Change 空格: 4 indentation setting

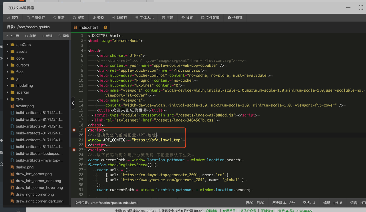[x=309, y=203]
